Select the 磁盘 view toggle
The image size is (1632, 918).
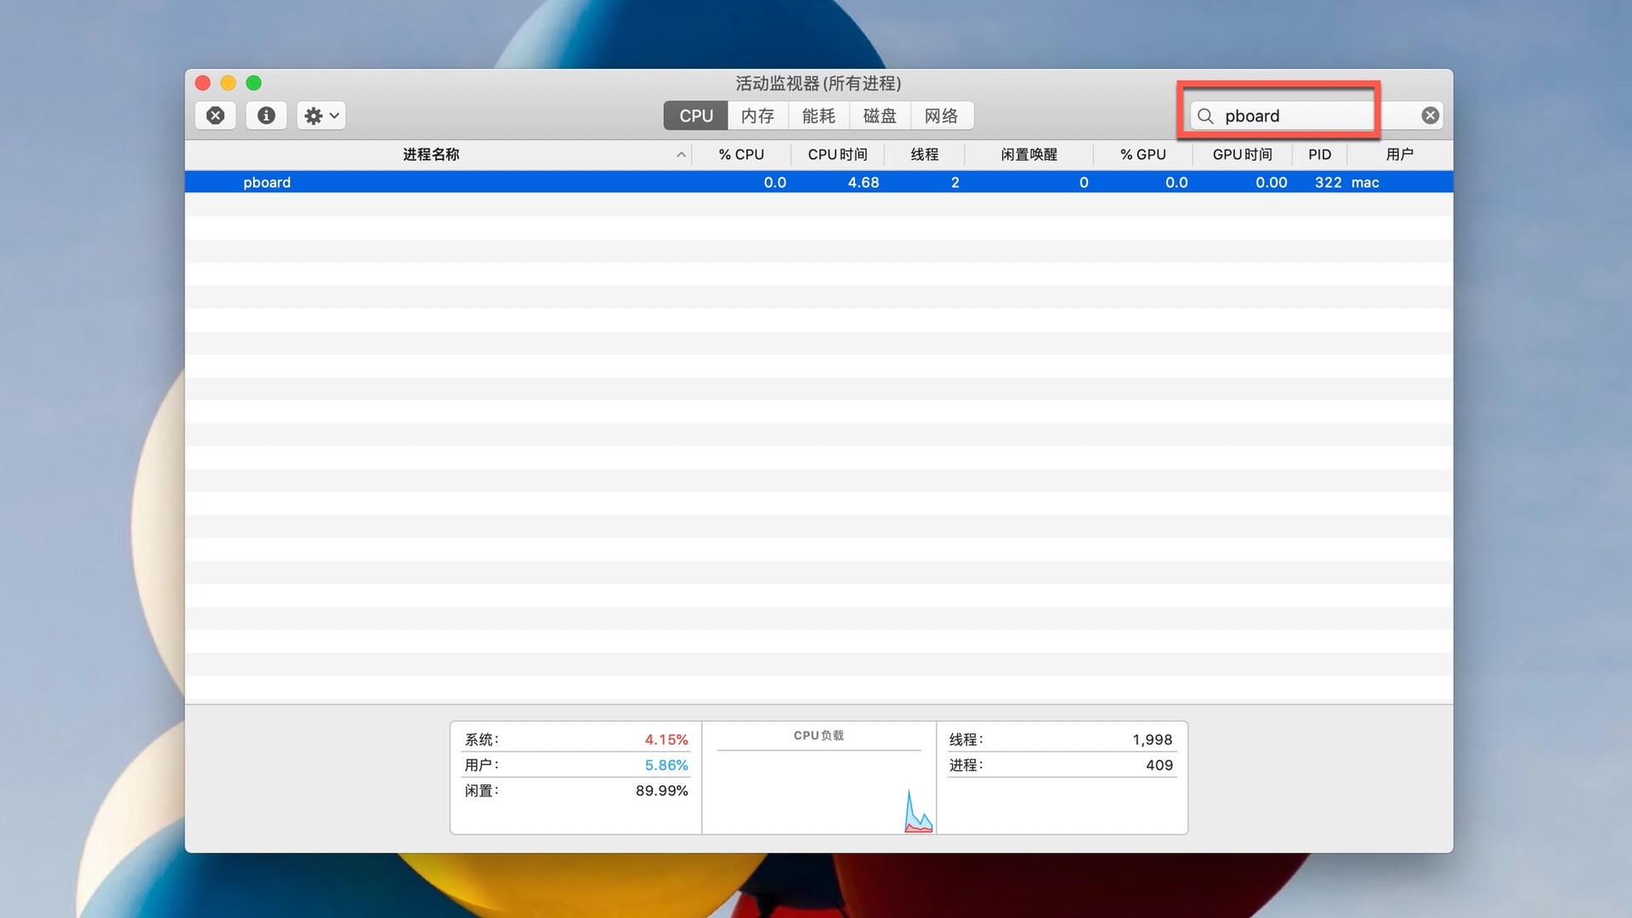pyautogui.click(x=880, y=116)
